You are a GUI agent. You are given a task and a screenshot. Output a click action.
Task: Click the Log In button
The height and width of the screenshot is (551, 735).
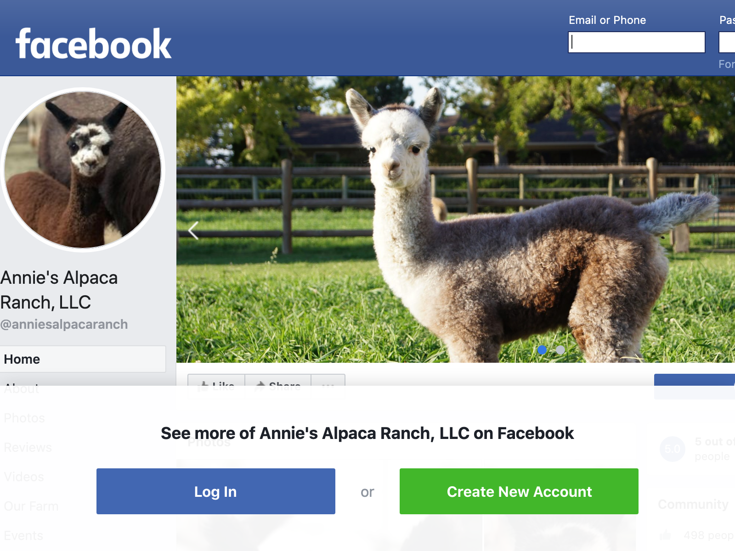pyautogui.click(x=216, y=491)
